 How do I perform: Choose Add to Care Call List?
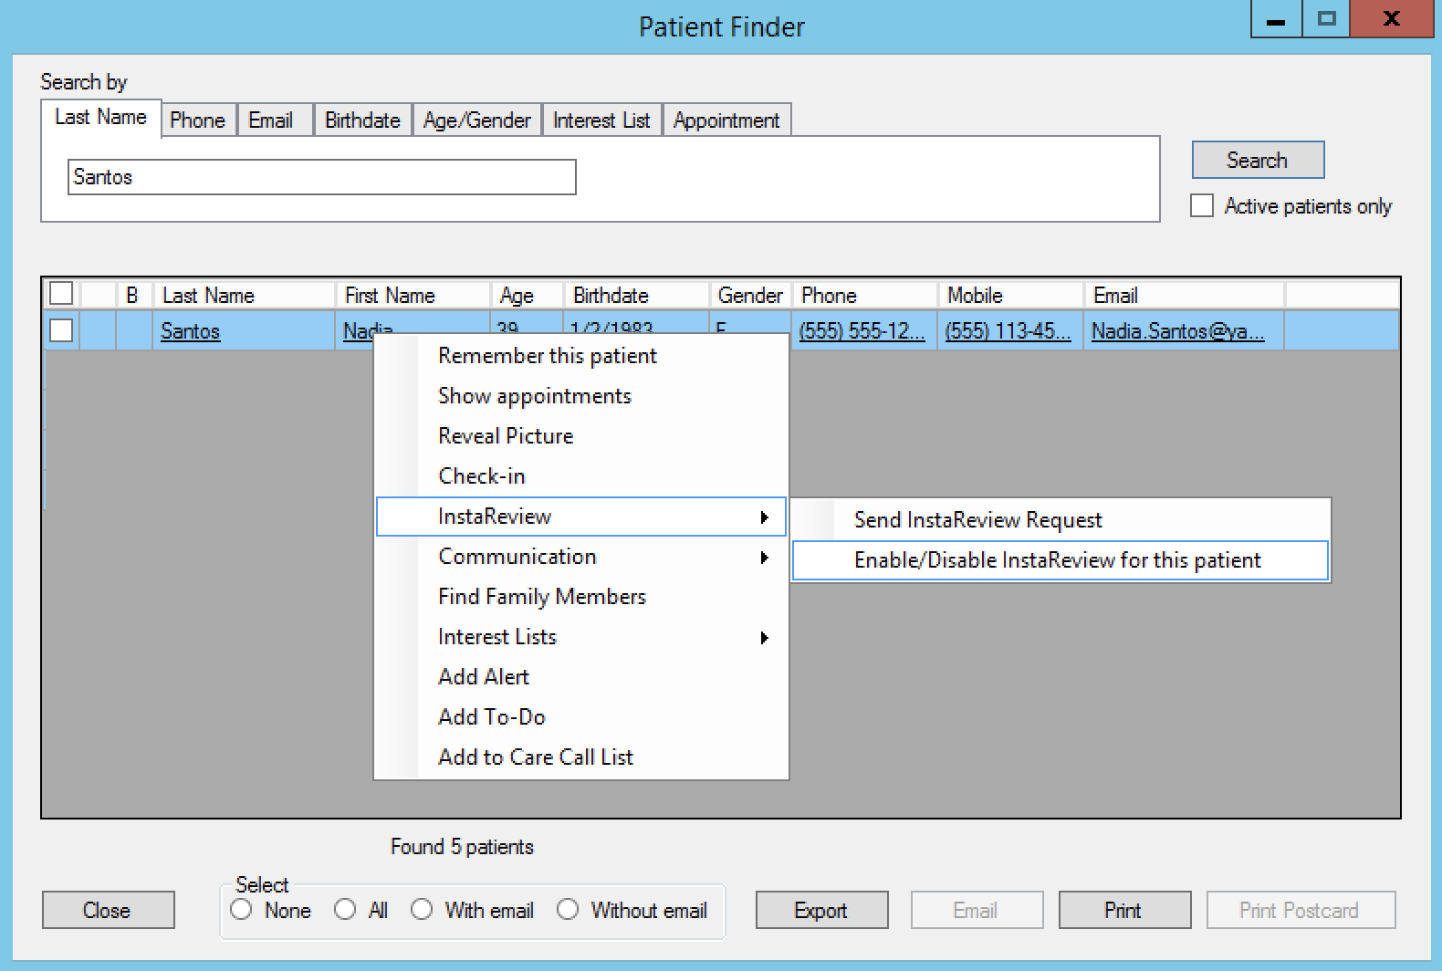(581, 757)
